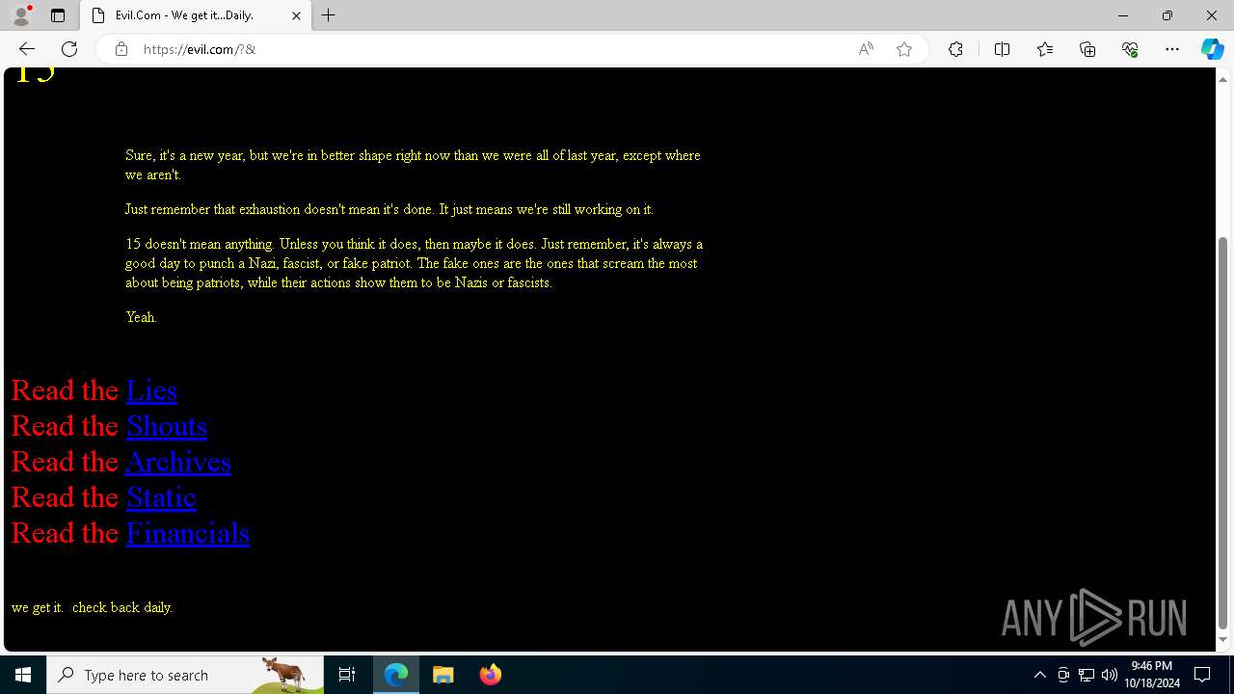The width and height of the screenshot is (1234, 694).
Task: Show hidden system tray icons
Action: [x=1039, y=675]
